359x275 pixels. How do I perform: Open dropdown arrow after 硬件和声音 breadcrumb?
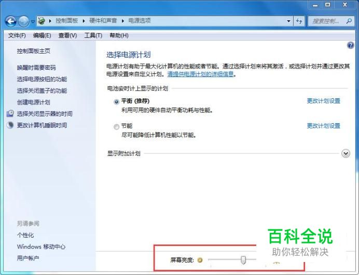pos(123,21)
